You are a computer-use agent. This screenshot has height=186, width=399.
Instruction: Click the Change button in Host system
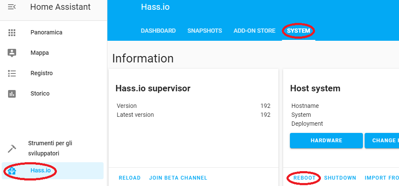tap(382, 141)
